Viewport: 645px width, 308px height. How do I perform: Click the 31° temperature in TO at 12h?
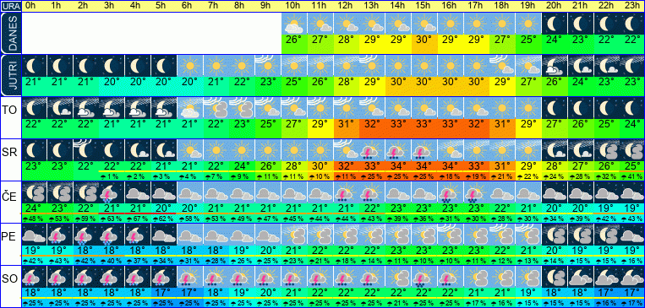pos(347,124)
